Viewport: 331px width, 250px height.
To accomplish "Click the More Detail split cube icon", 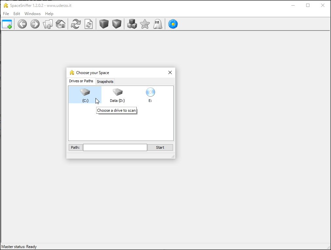I will tap(117, 24).
